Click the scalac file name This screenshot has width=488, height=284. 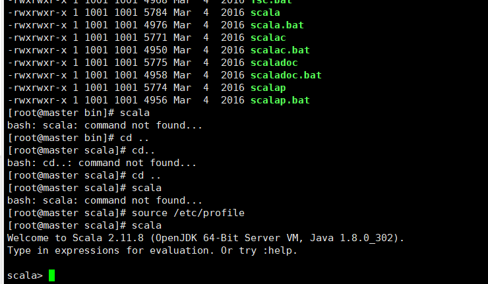[268, 38]
